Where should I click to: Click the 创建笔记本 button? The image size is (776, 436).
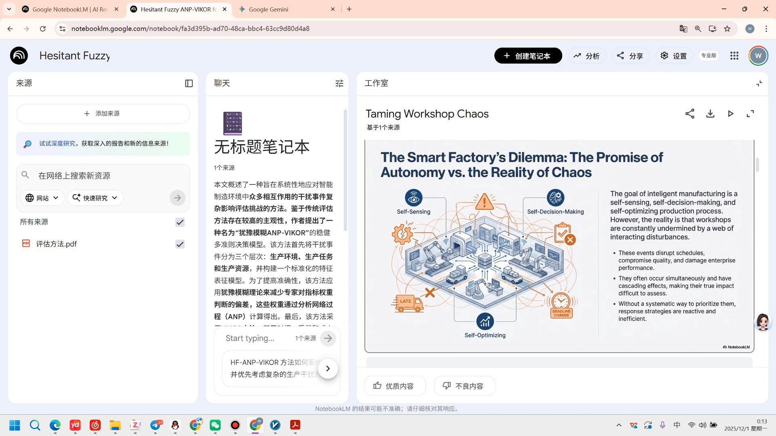528,56
